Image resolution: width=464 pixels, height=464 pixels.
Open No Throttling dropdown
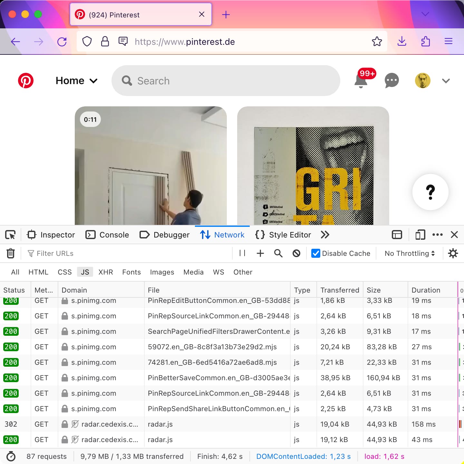point(410,253)
